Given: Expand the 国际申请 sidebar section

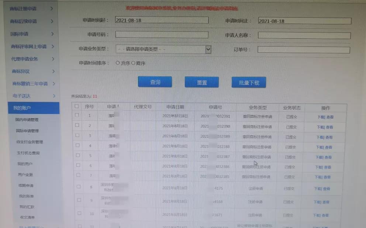Looking at the screenshot, I should (52, 34).
